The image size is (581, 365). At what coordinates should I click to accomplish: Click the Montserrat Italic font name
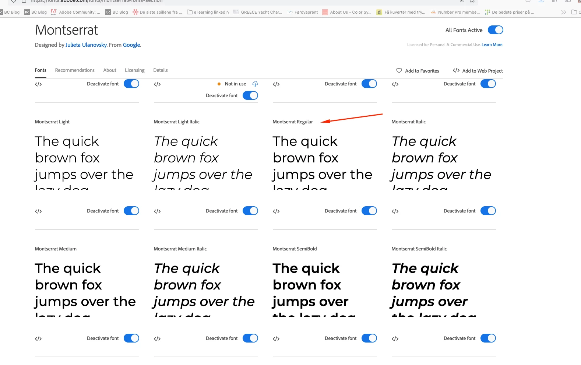click(x=409, y=122)
